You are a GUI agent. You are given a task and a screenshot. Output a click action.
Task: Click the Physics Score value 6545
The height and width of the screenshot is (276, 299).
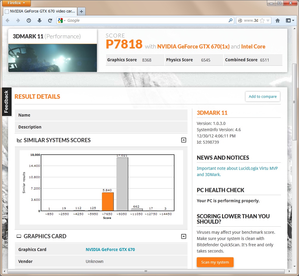click(x=206, y=60)
